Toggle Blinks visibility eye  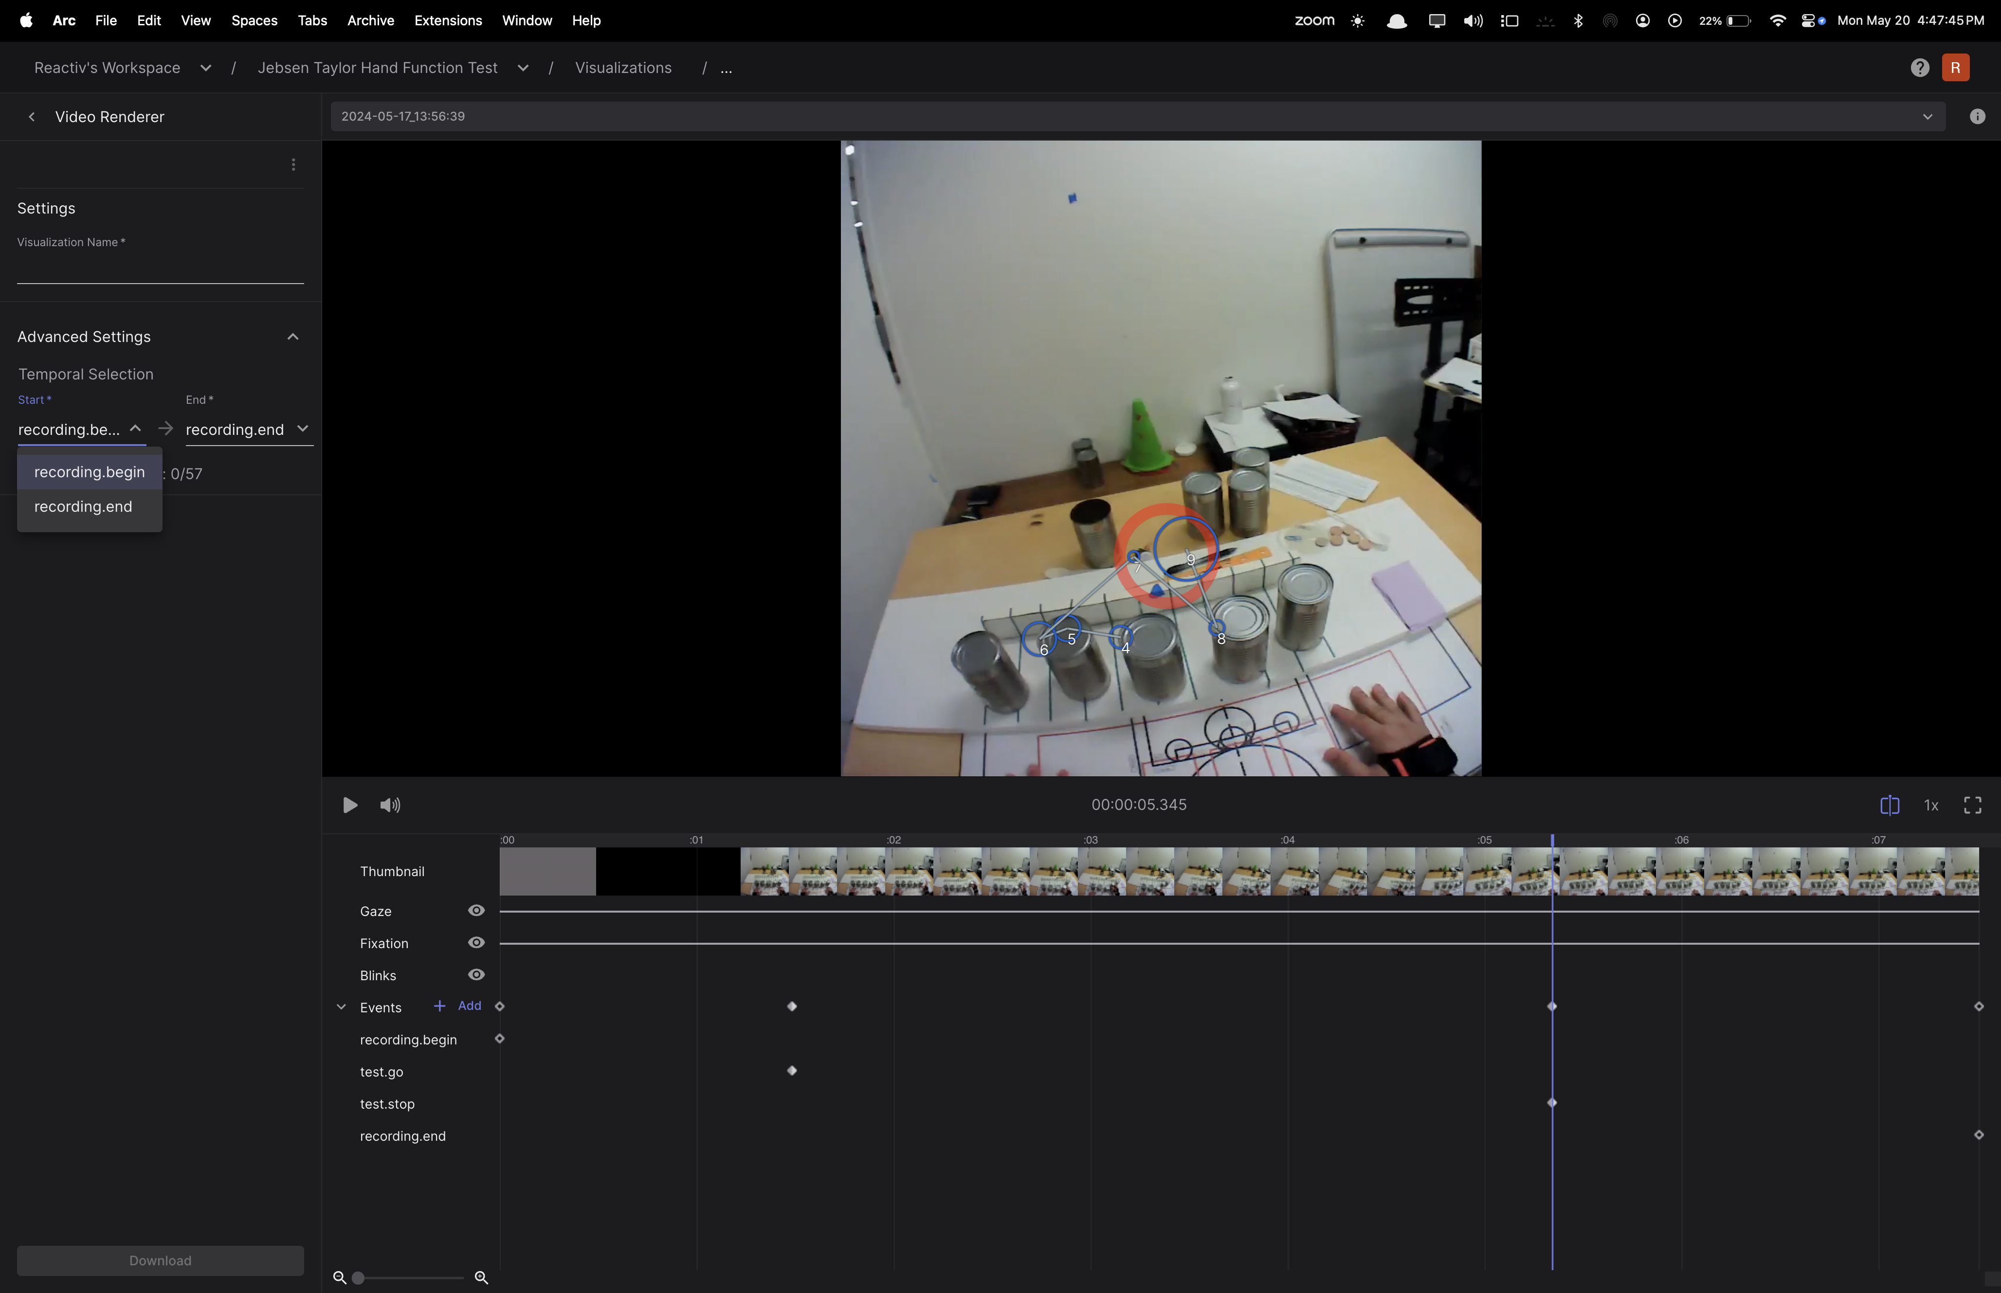[x=476, y=975]
